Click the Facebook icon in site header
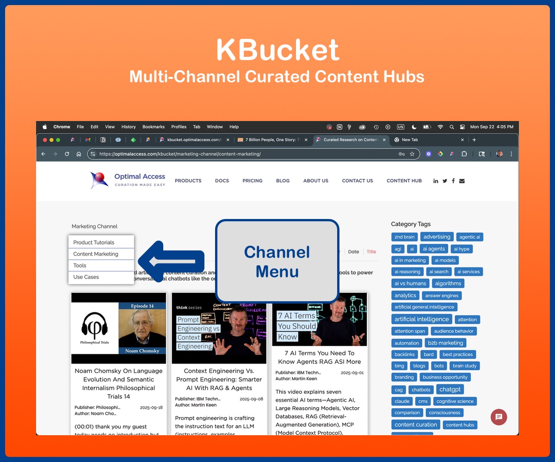The image size is (555, 462). [453, 181]
